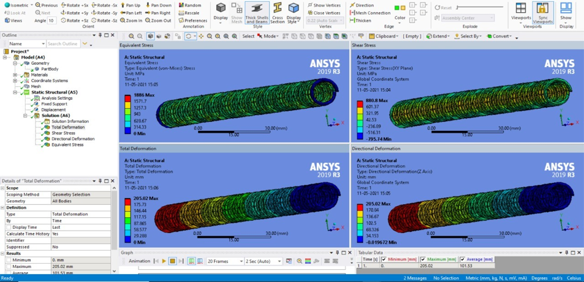Open annotation Preferences
584x282 pixels.
click(x=193, y=20)
